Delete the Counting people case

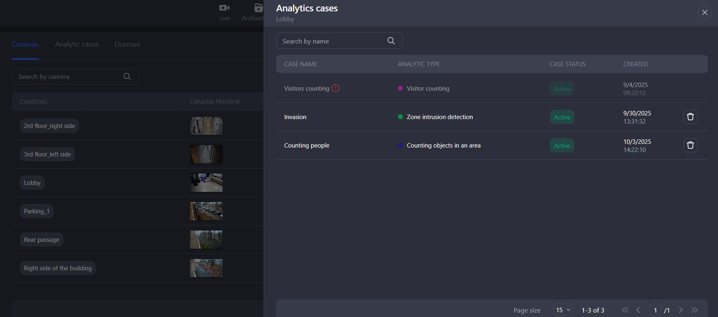point(690,145)
